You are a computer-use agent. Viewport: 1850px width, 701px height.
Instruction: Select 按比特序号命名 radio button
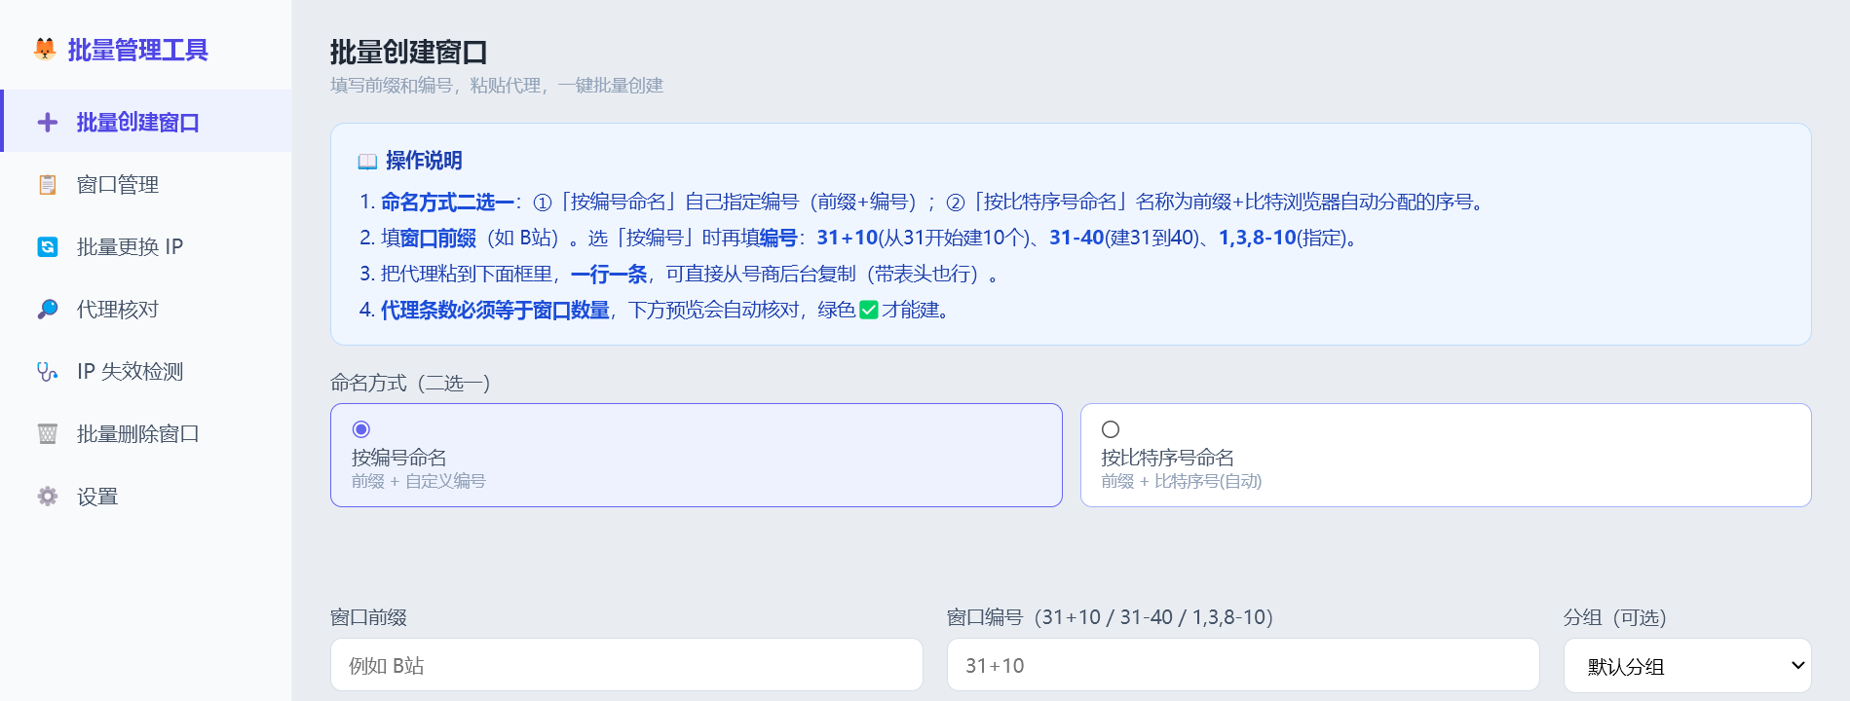[x=1111, y=429]
